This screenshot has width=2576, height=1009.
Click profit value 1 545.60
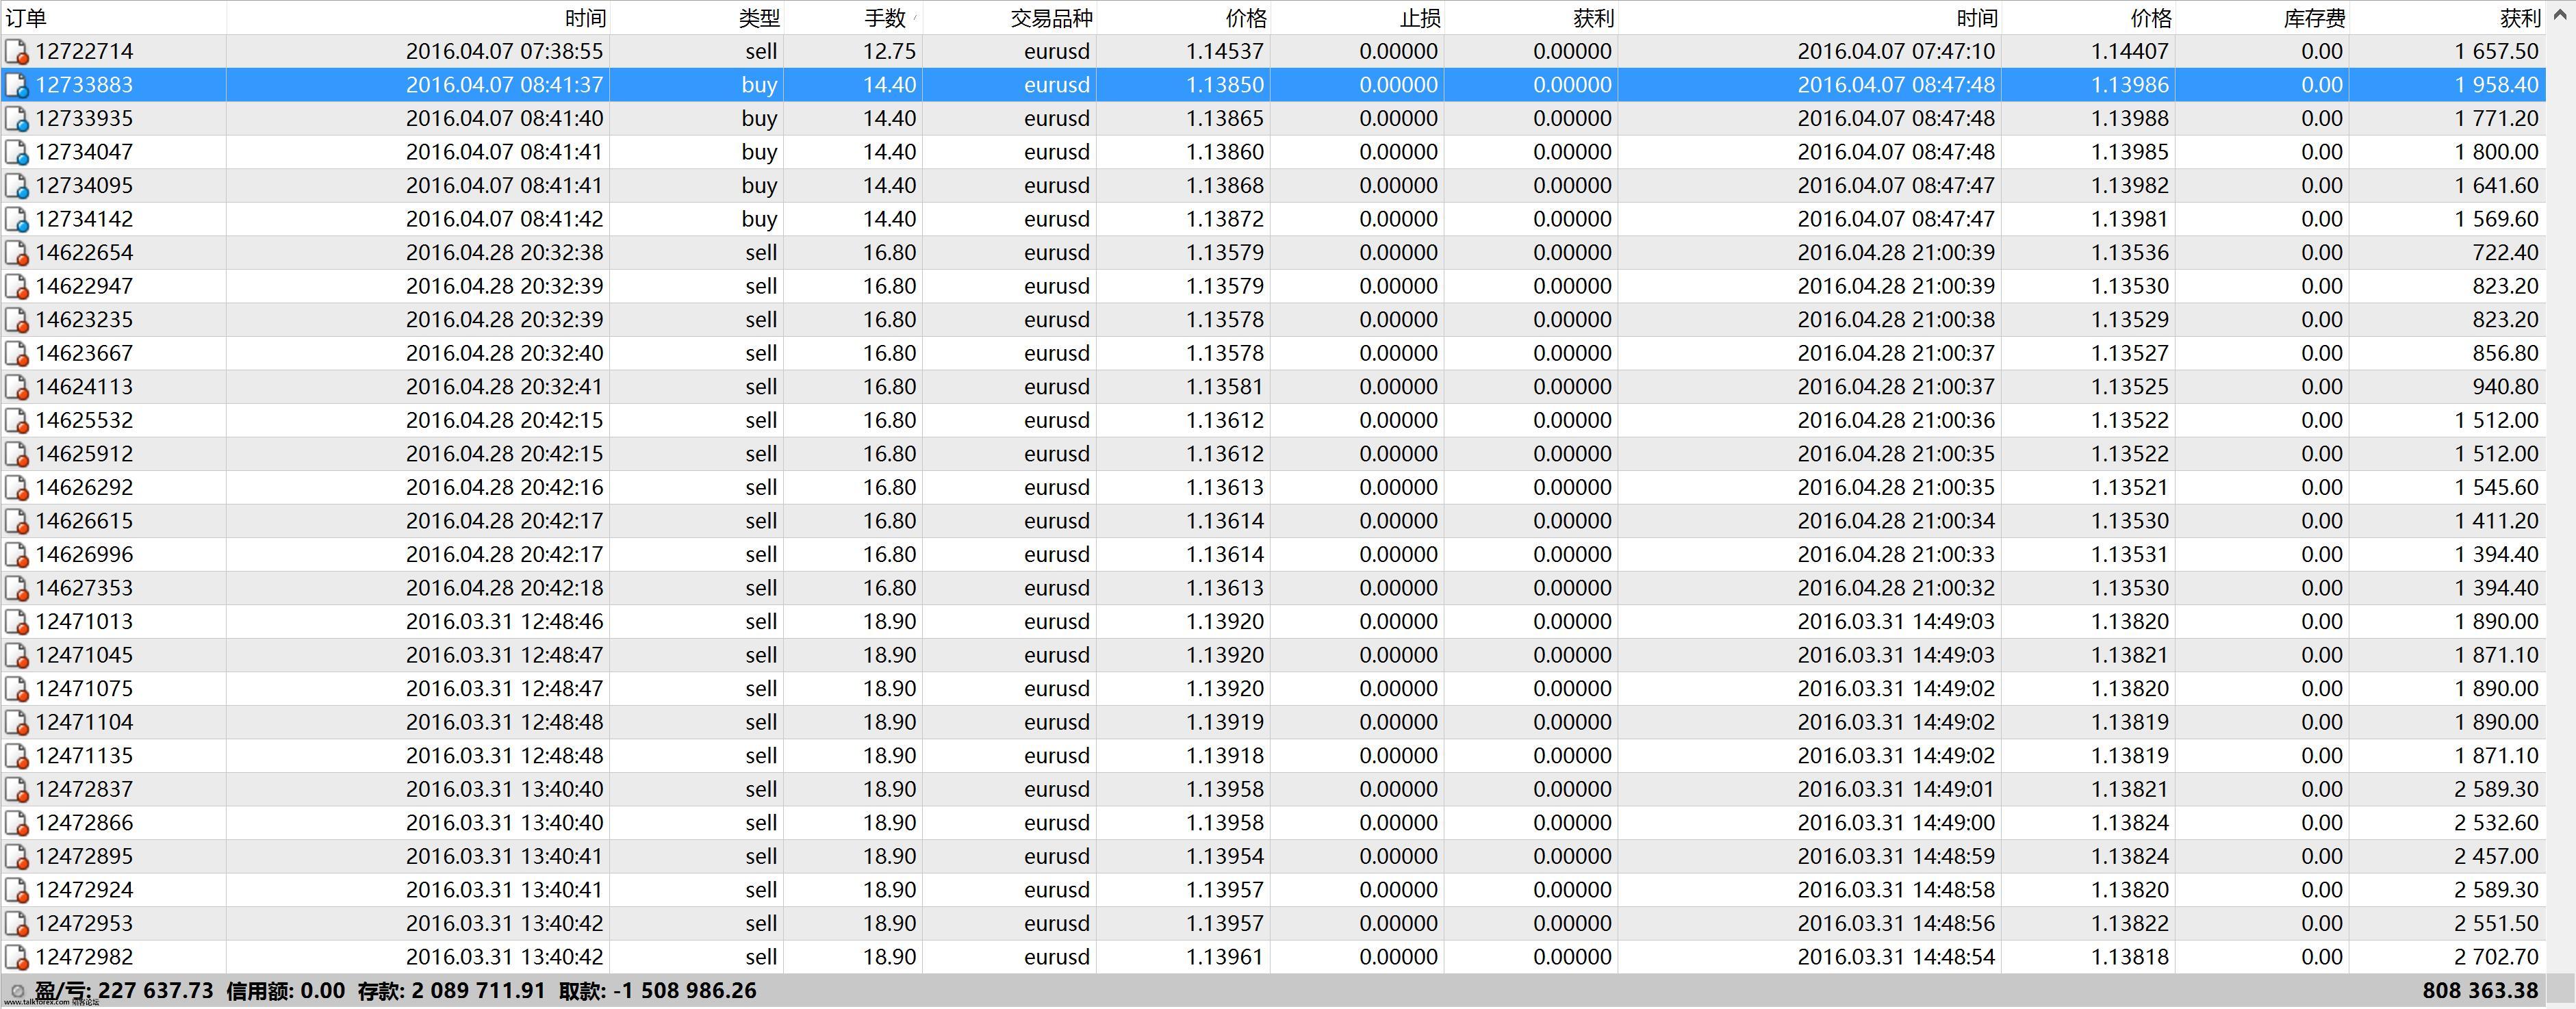pos(2496,488)
